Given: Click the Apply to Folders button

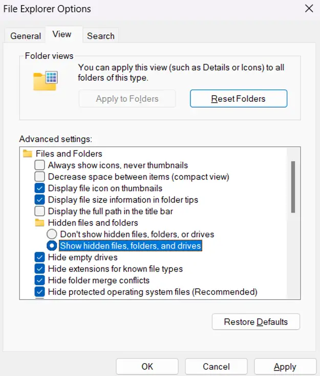Looking at the screenshot, I should click(127, 99).
